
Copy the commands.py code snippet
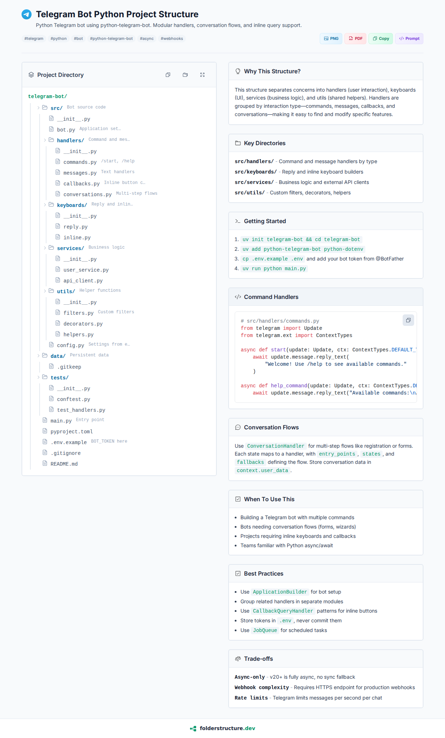(x=408, y=320)
